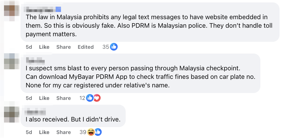Click the laughing emoji reaction with 39 reactions
Viewport: 283px width, 138px height.
(x=91, y=132)
